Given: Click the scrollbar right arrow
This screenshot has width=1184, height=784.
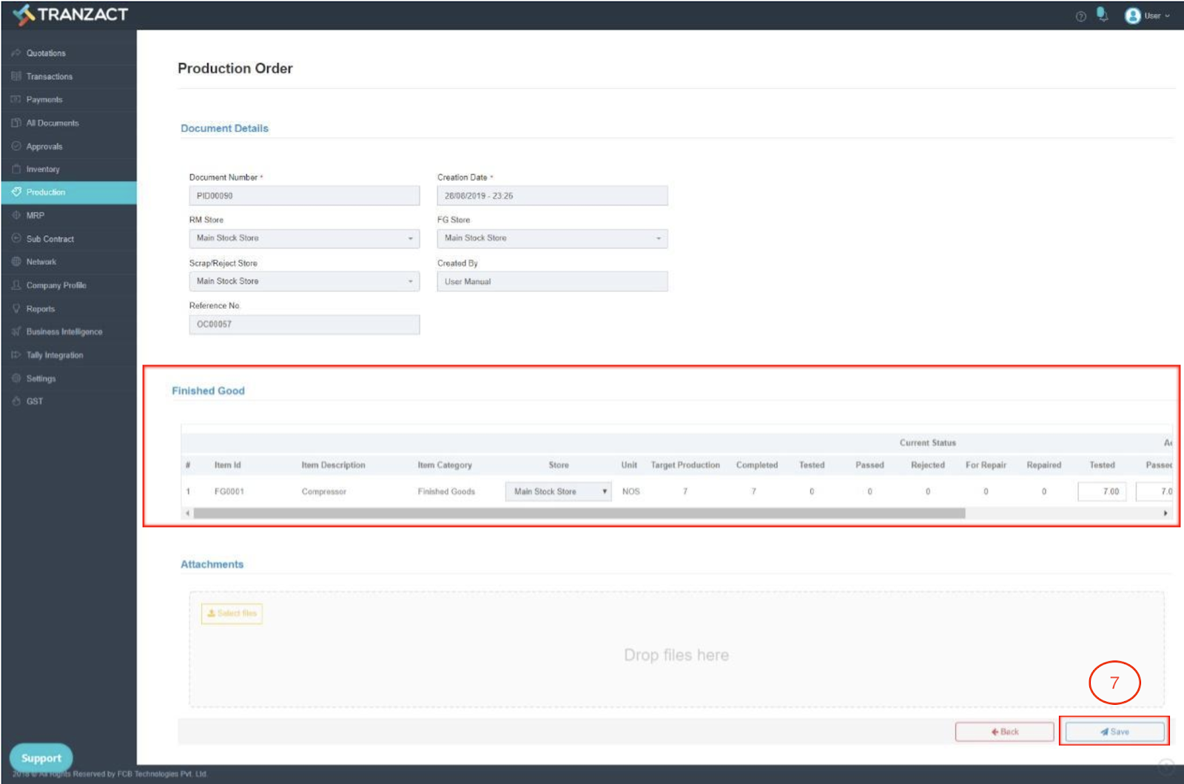Looking at the screenshot, I should point(1165,513).
